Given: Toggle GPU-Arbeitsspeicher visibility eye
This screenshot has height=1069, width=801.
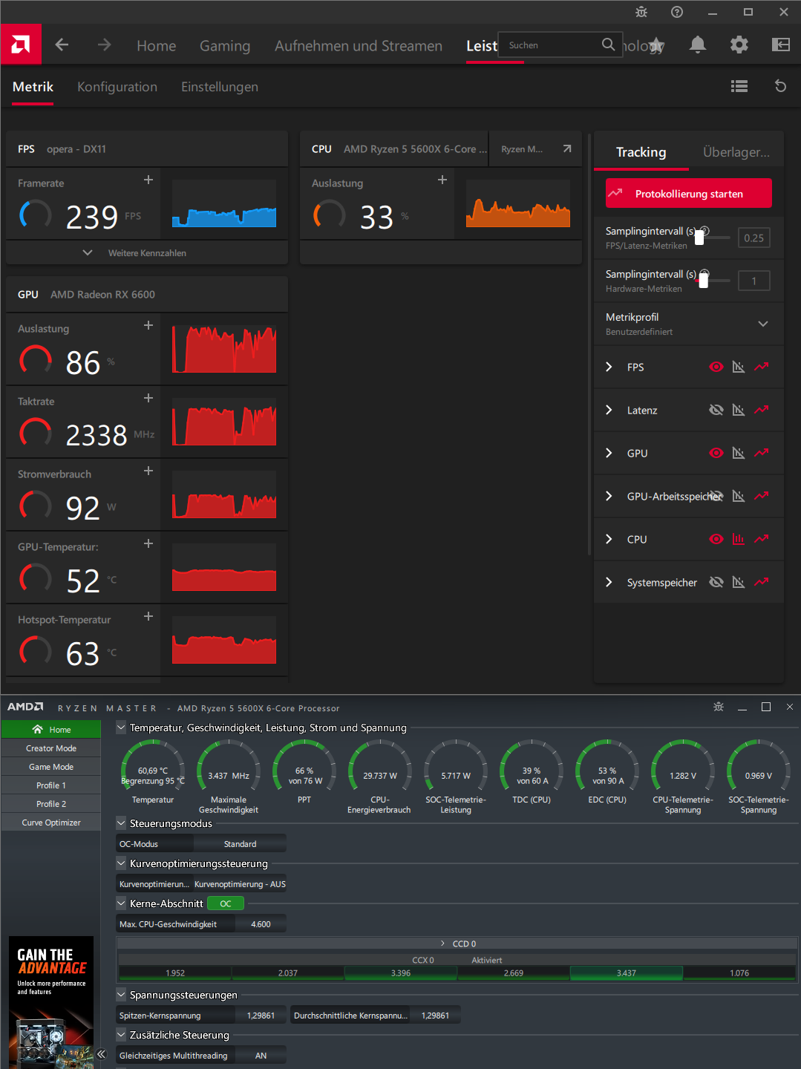Looking at the screenshot, I should [x=716, y=496].
